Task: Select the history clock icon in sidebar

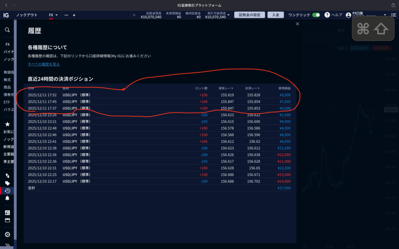Action: click(x=7, y=191)
